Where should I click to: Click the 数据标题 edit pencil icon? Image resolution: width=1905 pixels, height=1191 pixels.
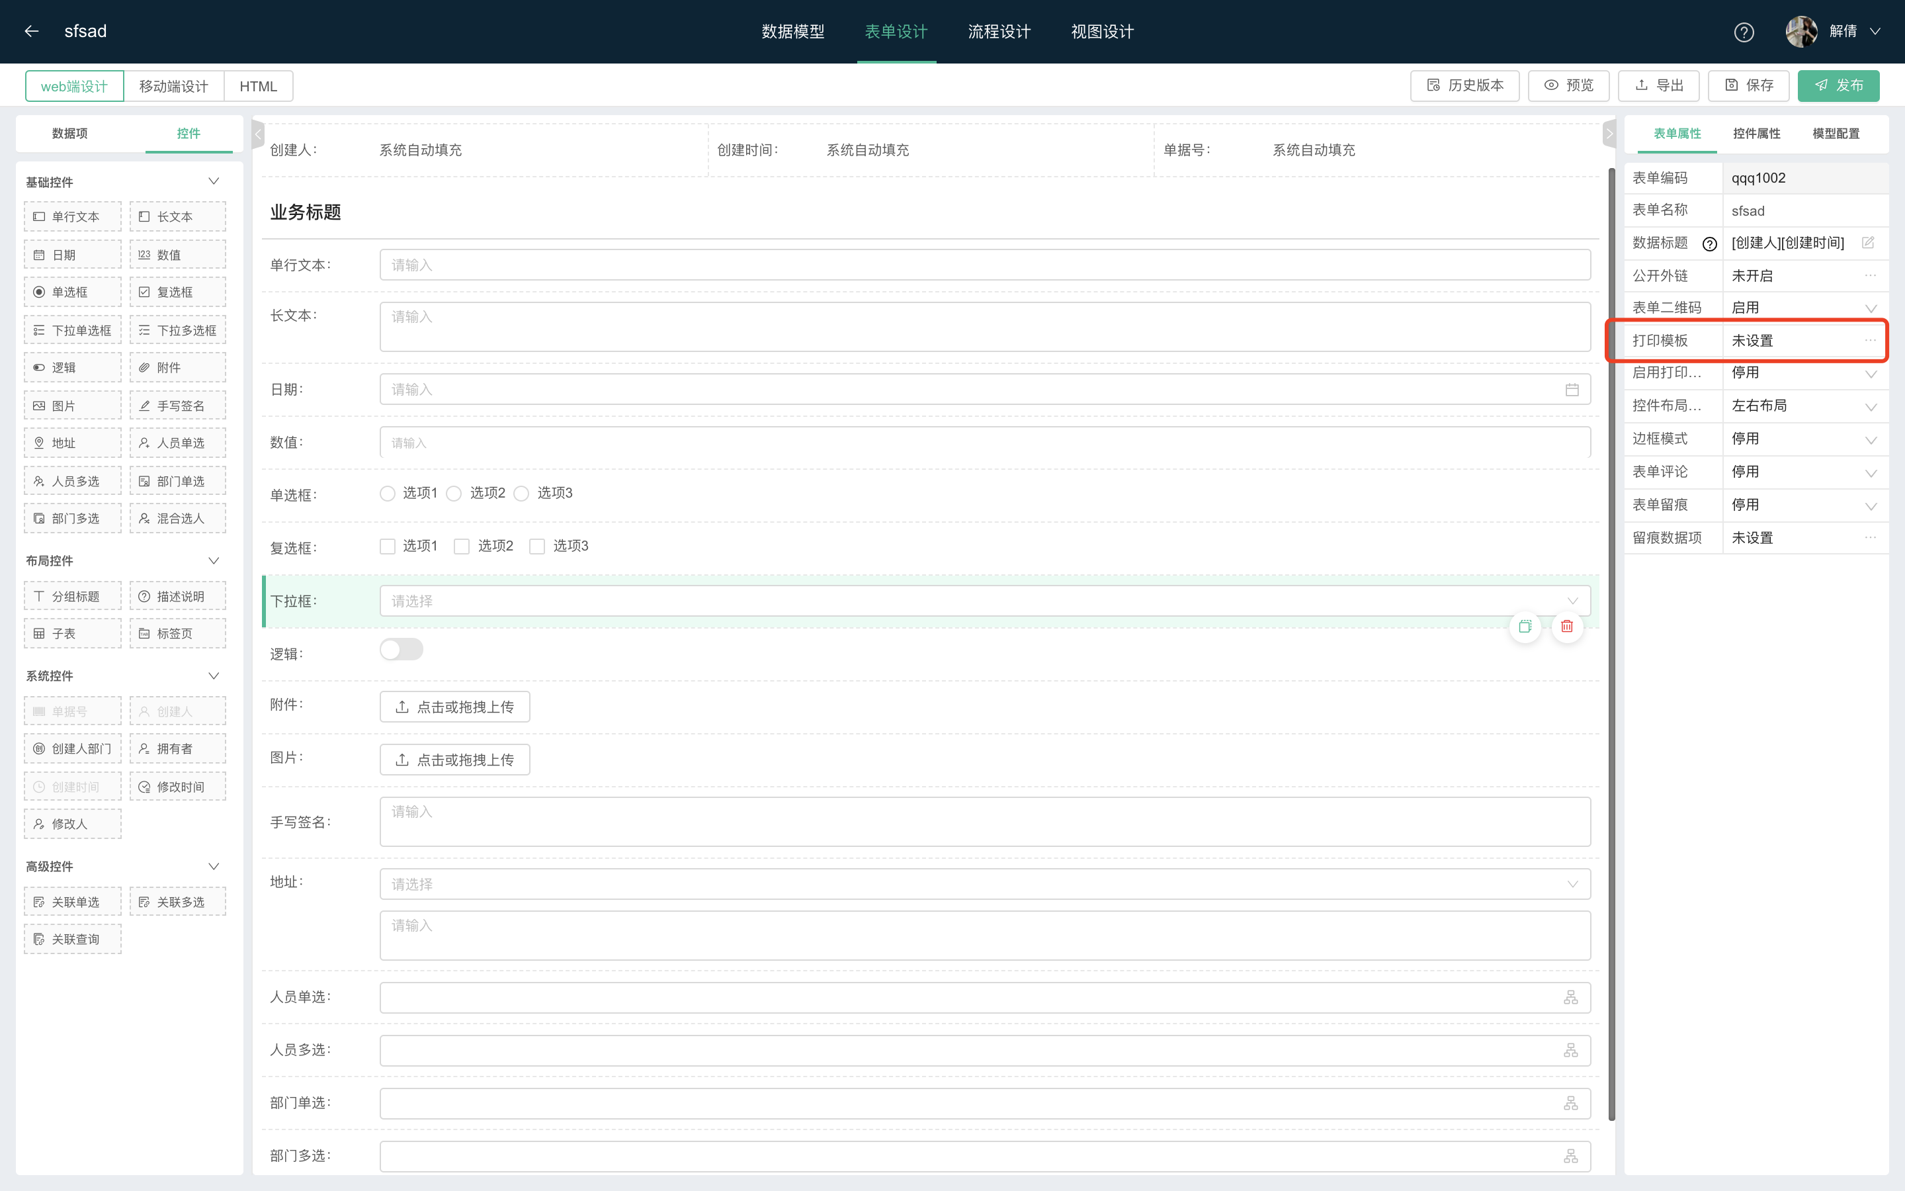click(x=1867, y=243)
